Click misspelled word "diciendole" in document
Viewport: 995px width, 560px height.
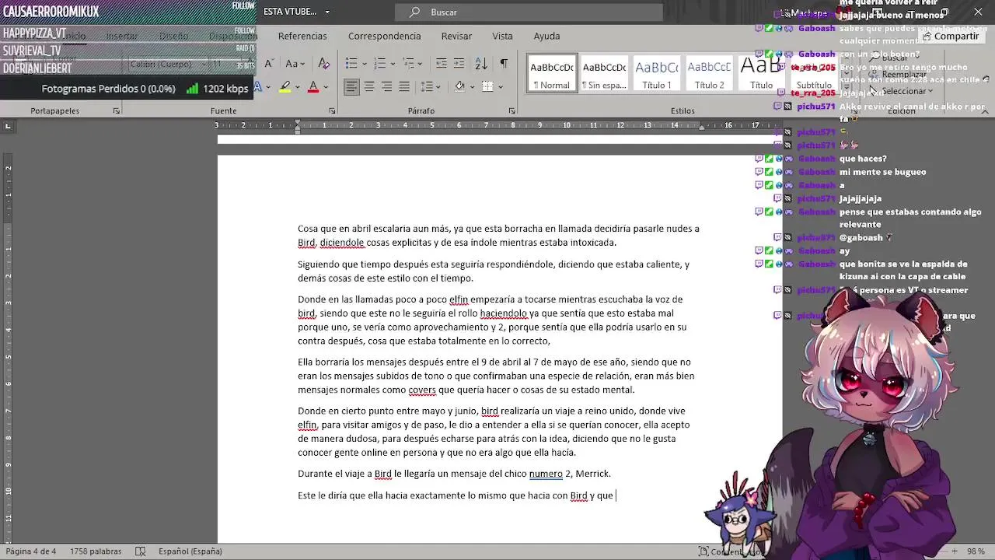(x=342, y=243)
